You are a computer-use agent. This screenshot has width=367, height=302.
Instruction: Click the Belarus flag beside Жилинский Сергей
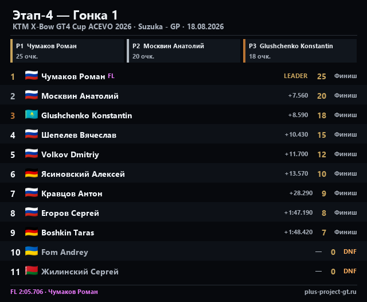point(32,271)
